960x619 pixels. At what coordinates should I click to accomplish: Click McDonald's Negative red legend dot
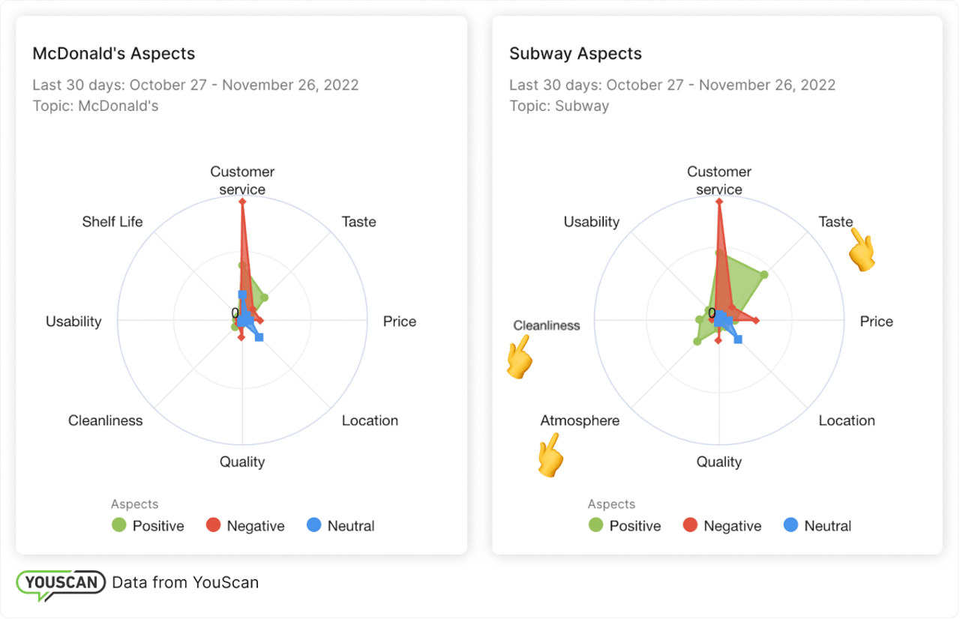pos(213,525)
